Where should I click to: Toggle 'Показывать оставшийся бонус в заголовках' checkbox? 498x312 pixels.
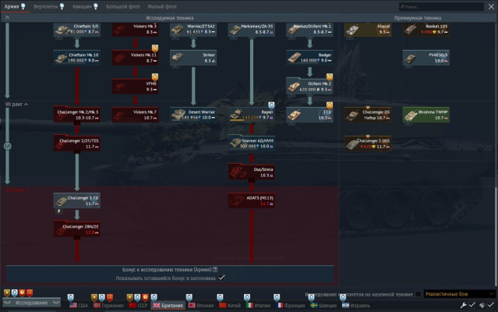coord(222,277)
